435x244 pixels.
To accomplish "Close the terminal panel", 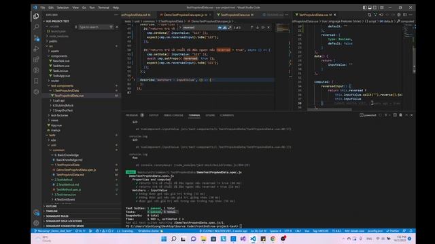I will tap(411, 115).
